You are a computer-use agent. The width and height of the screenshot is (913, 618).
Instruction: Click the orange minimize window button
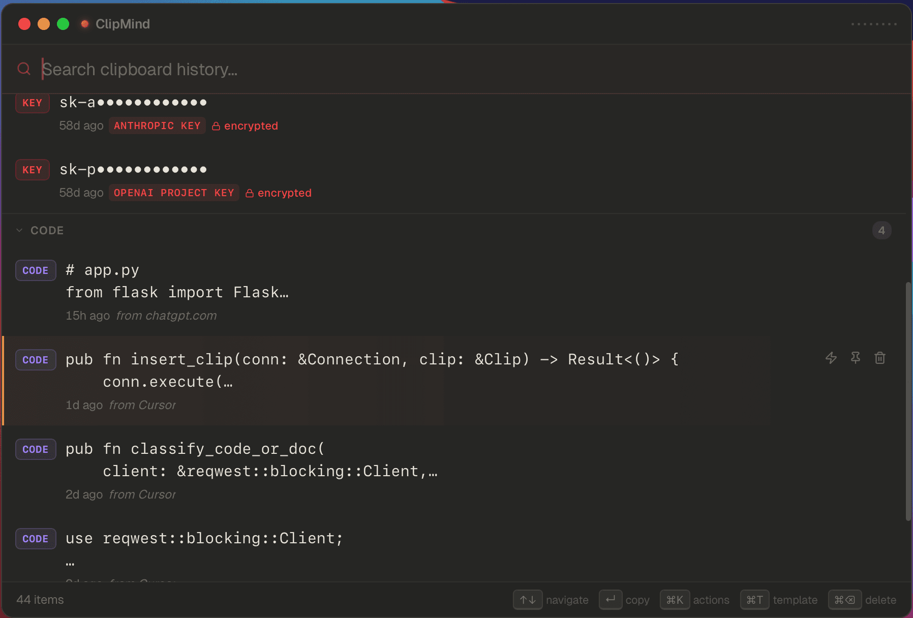pyautogui.click(x=44, y=24)
